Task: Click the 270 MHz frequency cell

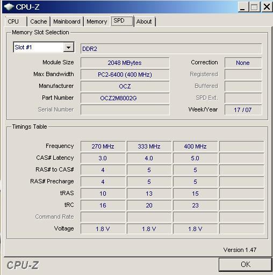Action: click(x=103, y=146)
